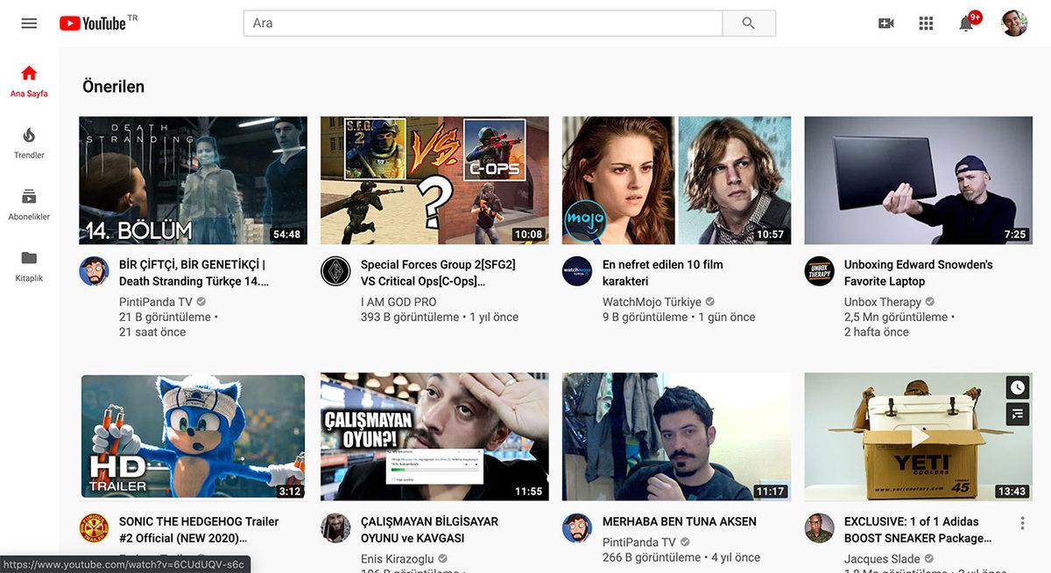Check notifications via the bell icon
Screen dimensions: 1051x573
click(x=964, y=23)
